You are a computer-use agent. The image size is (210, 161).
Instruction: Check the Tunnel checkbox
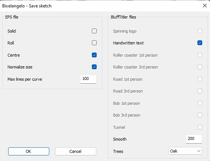point(200,127)
